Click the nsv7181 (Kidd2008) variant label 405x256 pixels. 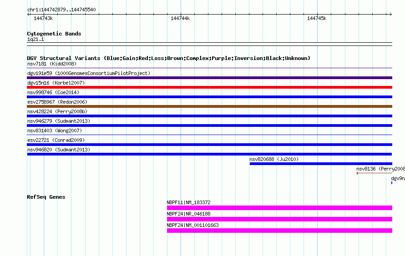pyautogui.click(x=52, y=64)
